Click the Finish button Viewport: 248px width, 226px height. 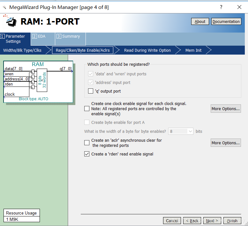tap(232, 221)
